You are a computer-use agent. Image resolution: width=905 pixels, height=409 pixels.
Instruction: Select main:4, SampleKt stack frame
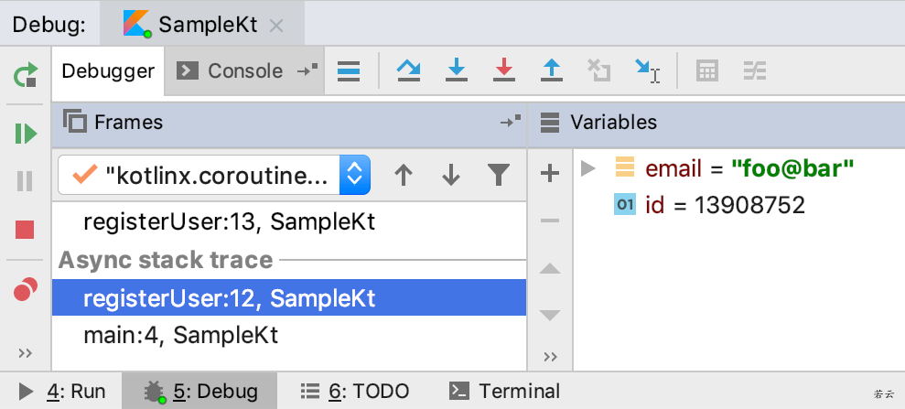pyautogui.click(x=180, y=335)
